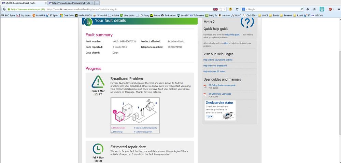
Task: Open the Downloads arrow icon
Action: pos(308,9)
